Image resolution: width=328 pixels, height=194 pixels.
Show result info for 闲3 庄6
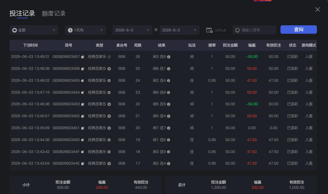tap(169, 57)
